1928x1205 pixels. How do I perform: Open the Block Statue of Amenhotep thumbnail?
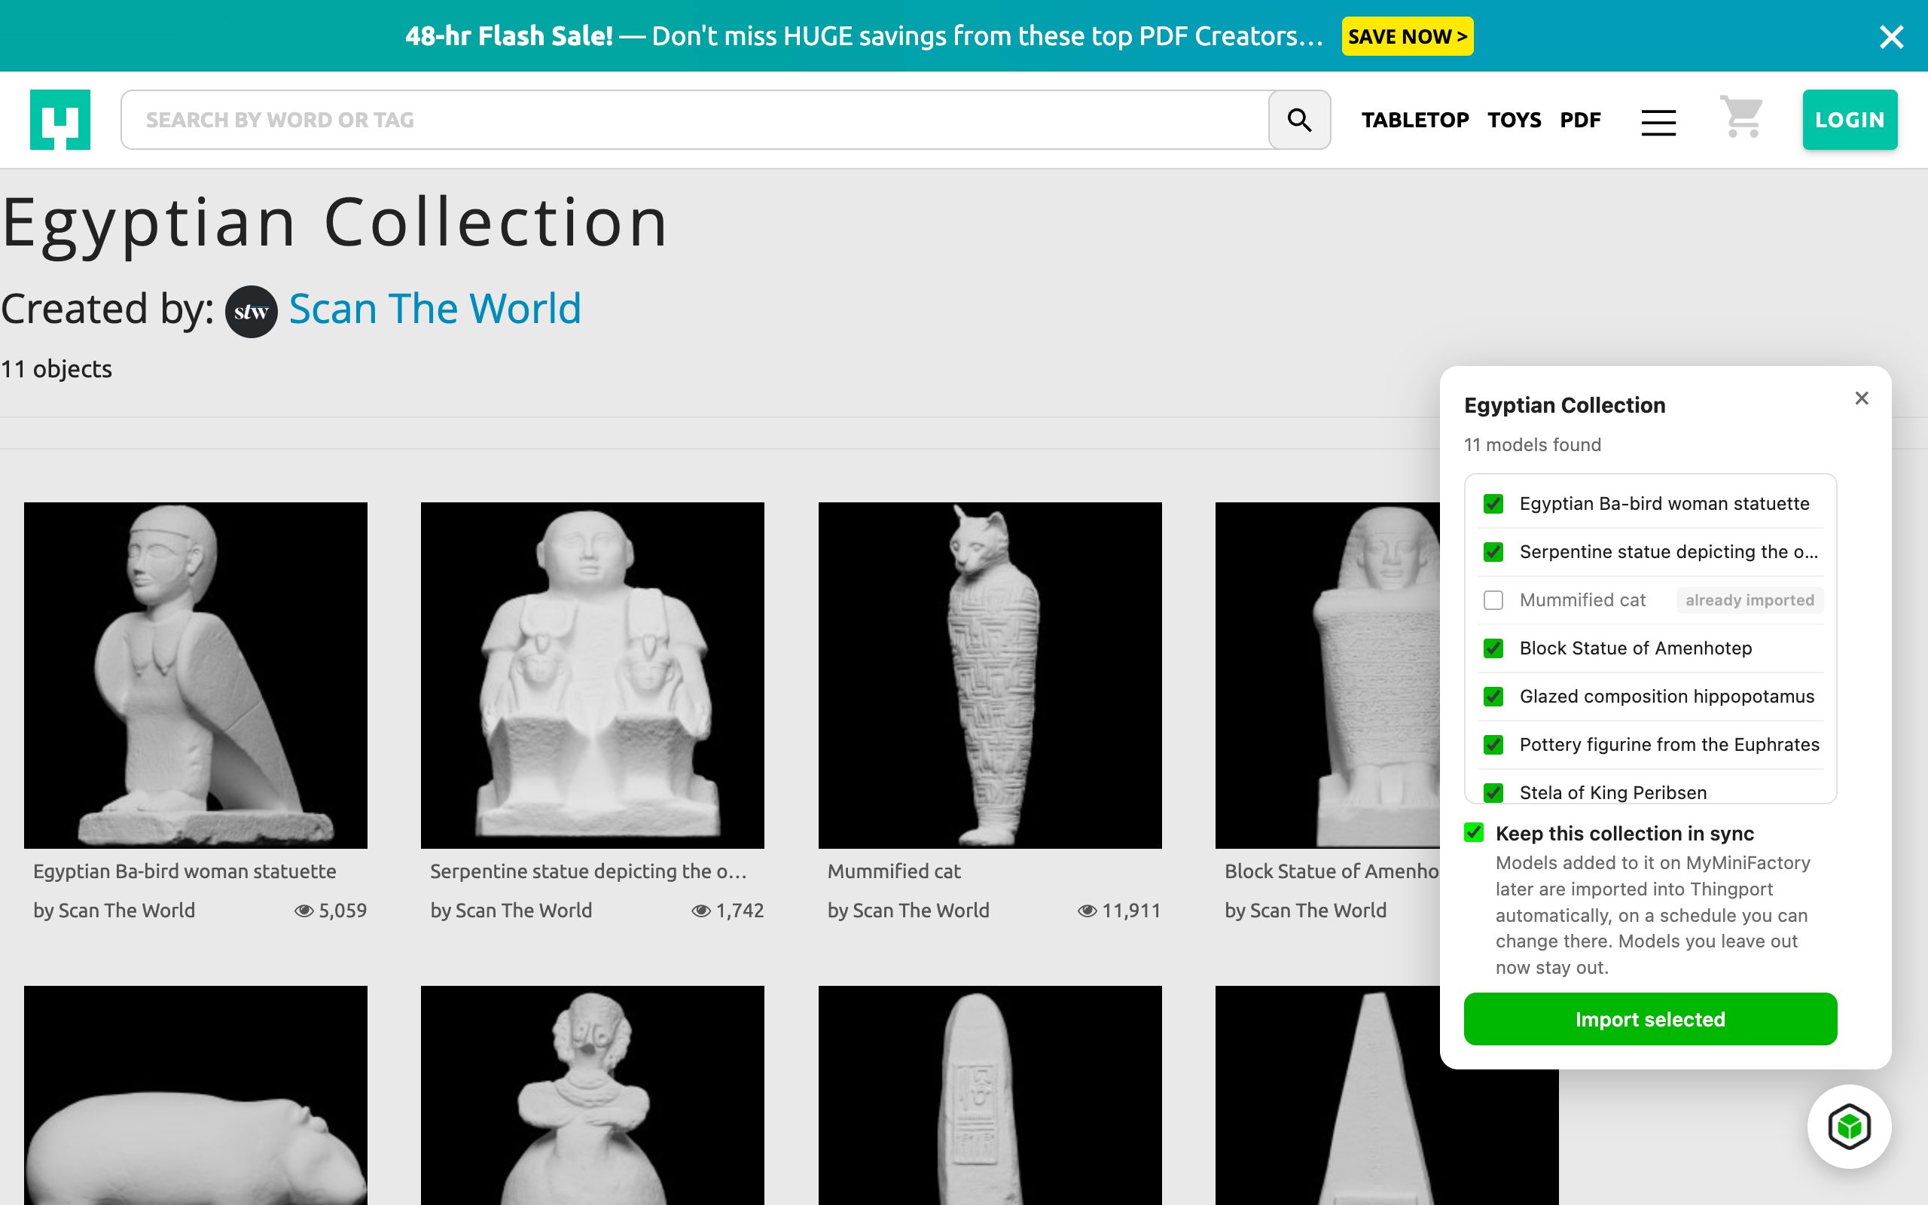pyautogui.click(x=1327, y=675)
